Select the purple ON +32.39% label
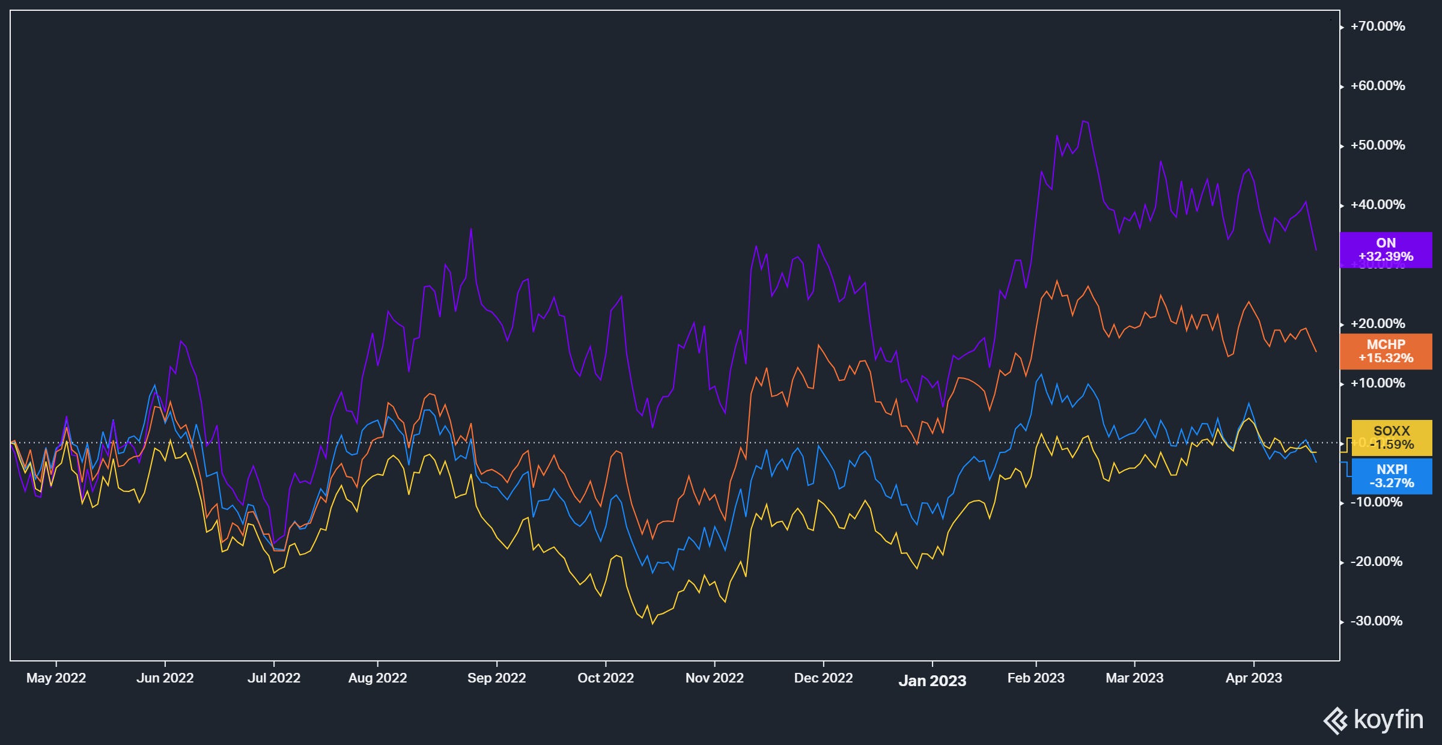 click(1386, 249)
